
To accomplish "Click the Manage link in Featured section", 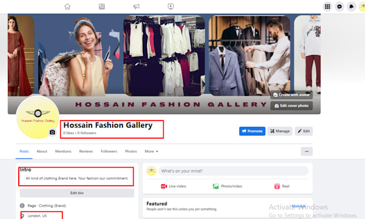I will point(298,206).
